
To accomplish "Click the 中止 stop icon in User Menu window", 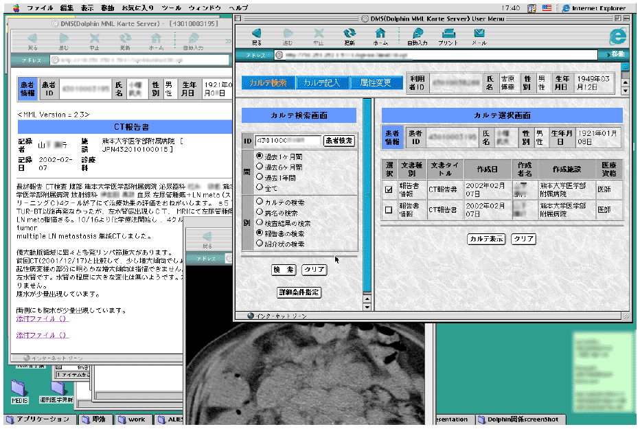I will [319, 34].
